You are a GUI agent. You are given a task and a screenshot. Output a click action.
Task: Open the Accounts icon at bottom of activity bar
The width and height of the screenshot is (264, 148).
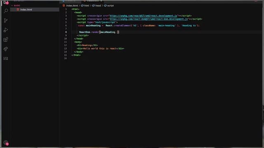(6, 143)
